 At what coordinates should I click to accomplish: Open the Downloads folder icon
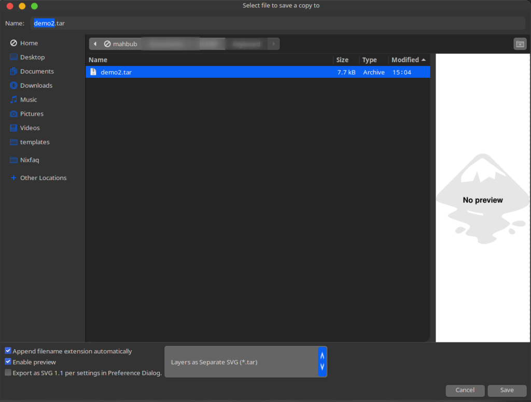13,85
